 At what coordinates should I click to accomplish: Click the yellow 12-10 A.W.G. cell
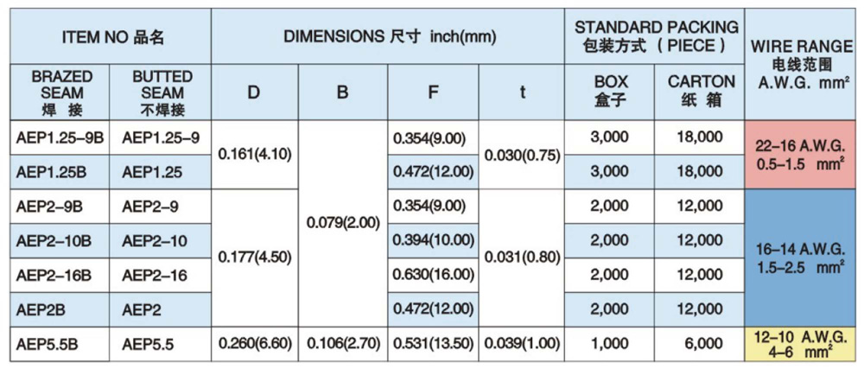tap(799, 344)
